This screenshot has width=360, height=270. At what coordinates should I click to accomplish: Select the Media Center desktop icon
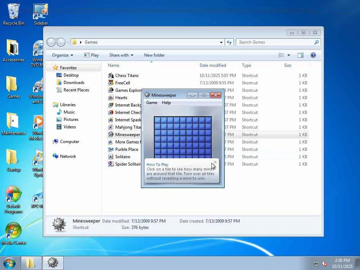pyautogui.click(x=14, y=233)
